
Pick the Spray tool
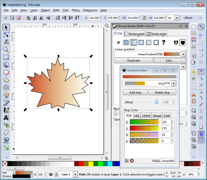click(x=6, y=125)
